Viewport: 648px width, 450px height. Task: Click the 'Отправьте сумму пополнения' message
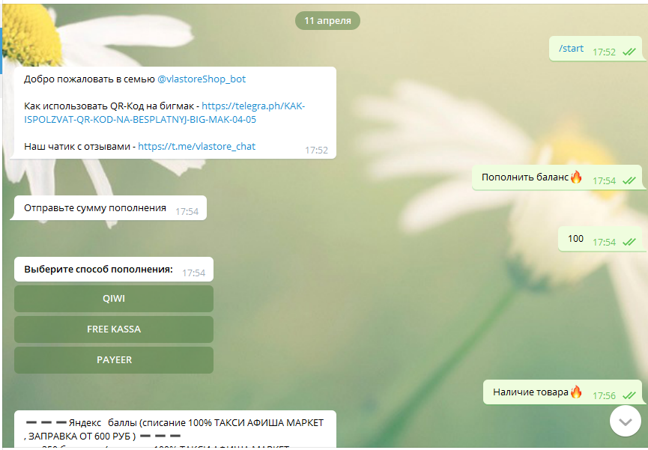point(110,208)
